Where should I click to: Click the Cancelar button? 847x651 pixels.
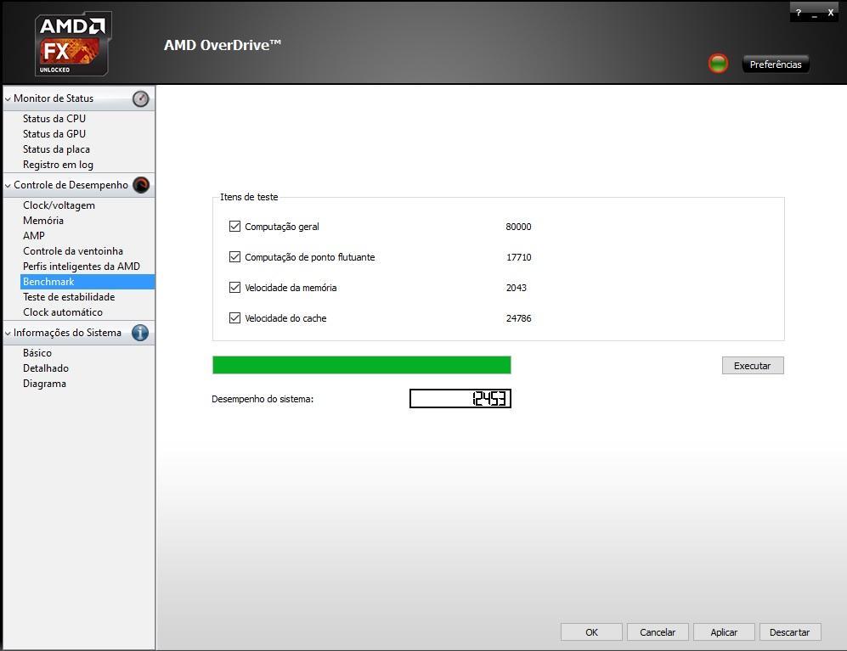point(658,632)
